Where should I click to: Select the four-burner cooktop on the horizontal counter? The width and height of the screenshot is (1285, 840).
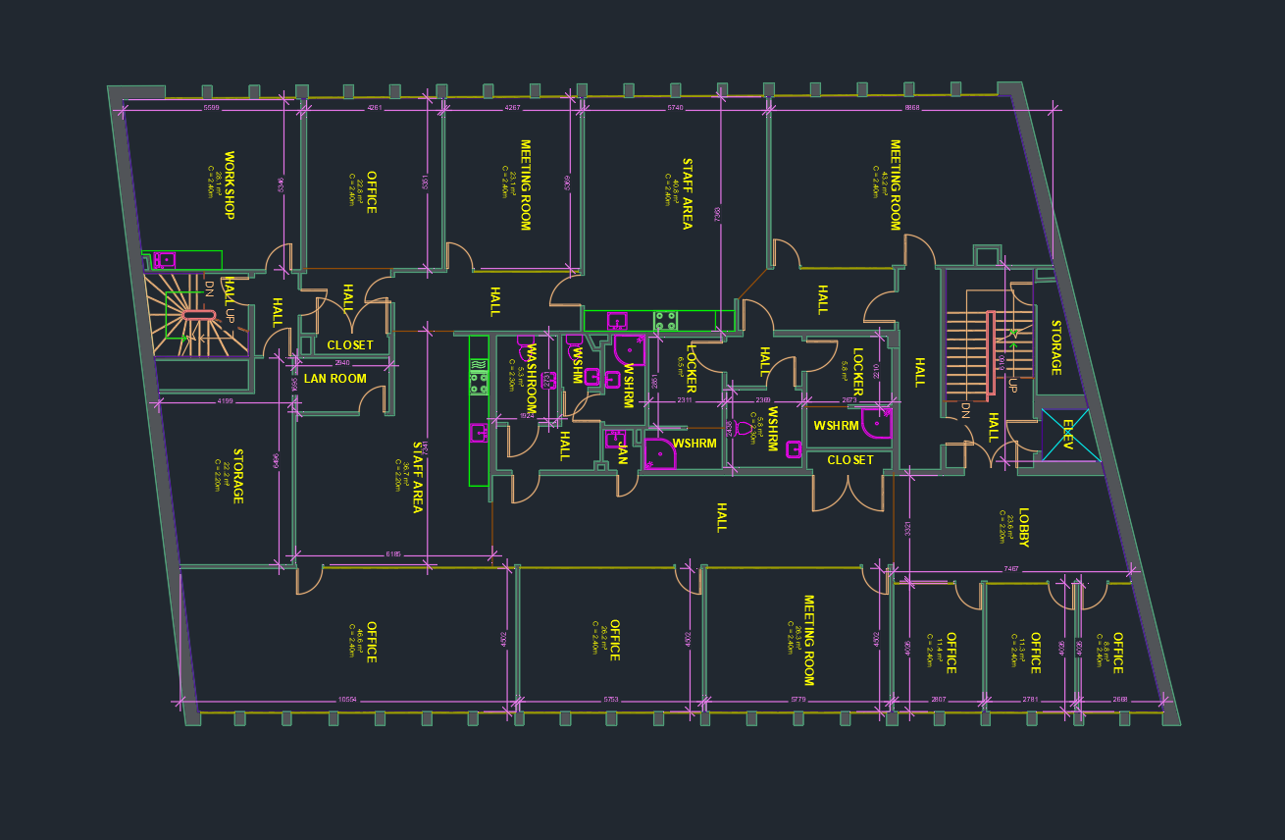pyautogui.click(x=665, y=320)
